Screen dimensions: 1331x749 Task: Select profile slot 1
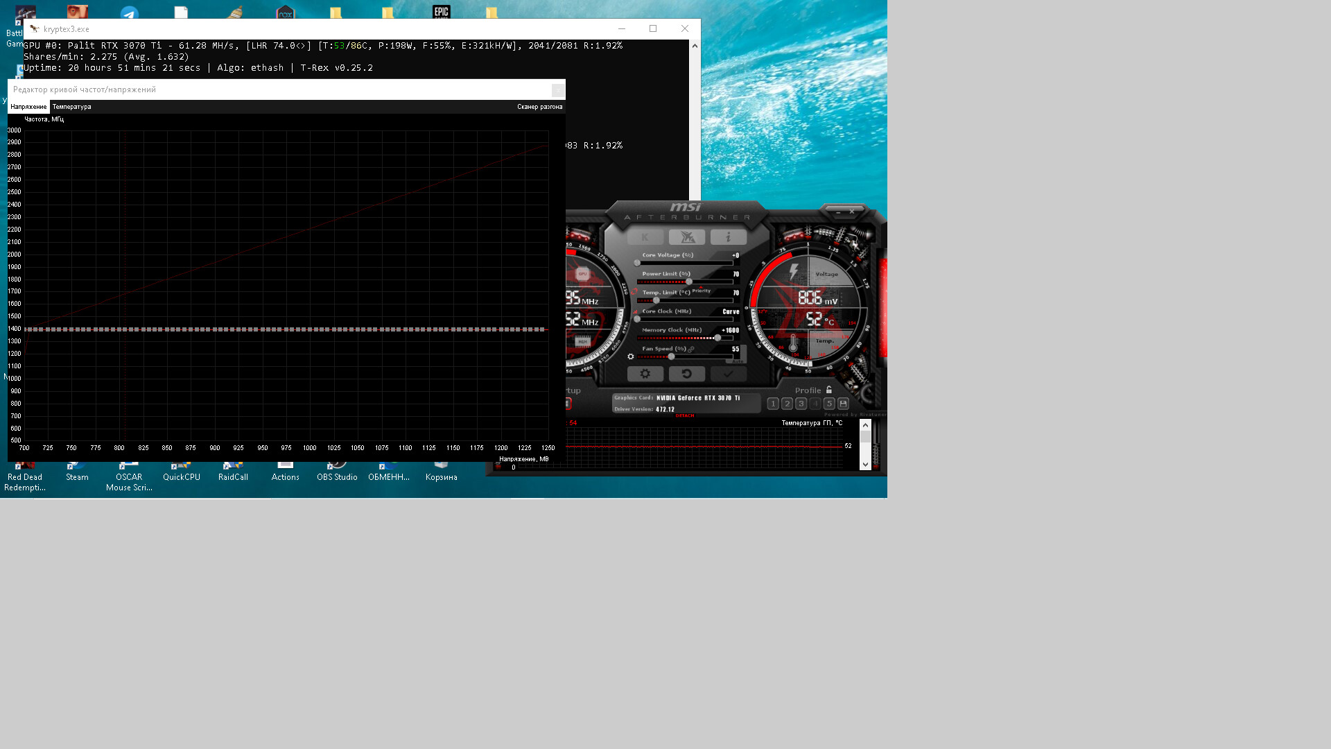coord(773,404)
